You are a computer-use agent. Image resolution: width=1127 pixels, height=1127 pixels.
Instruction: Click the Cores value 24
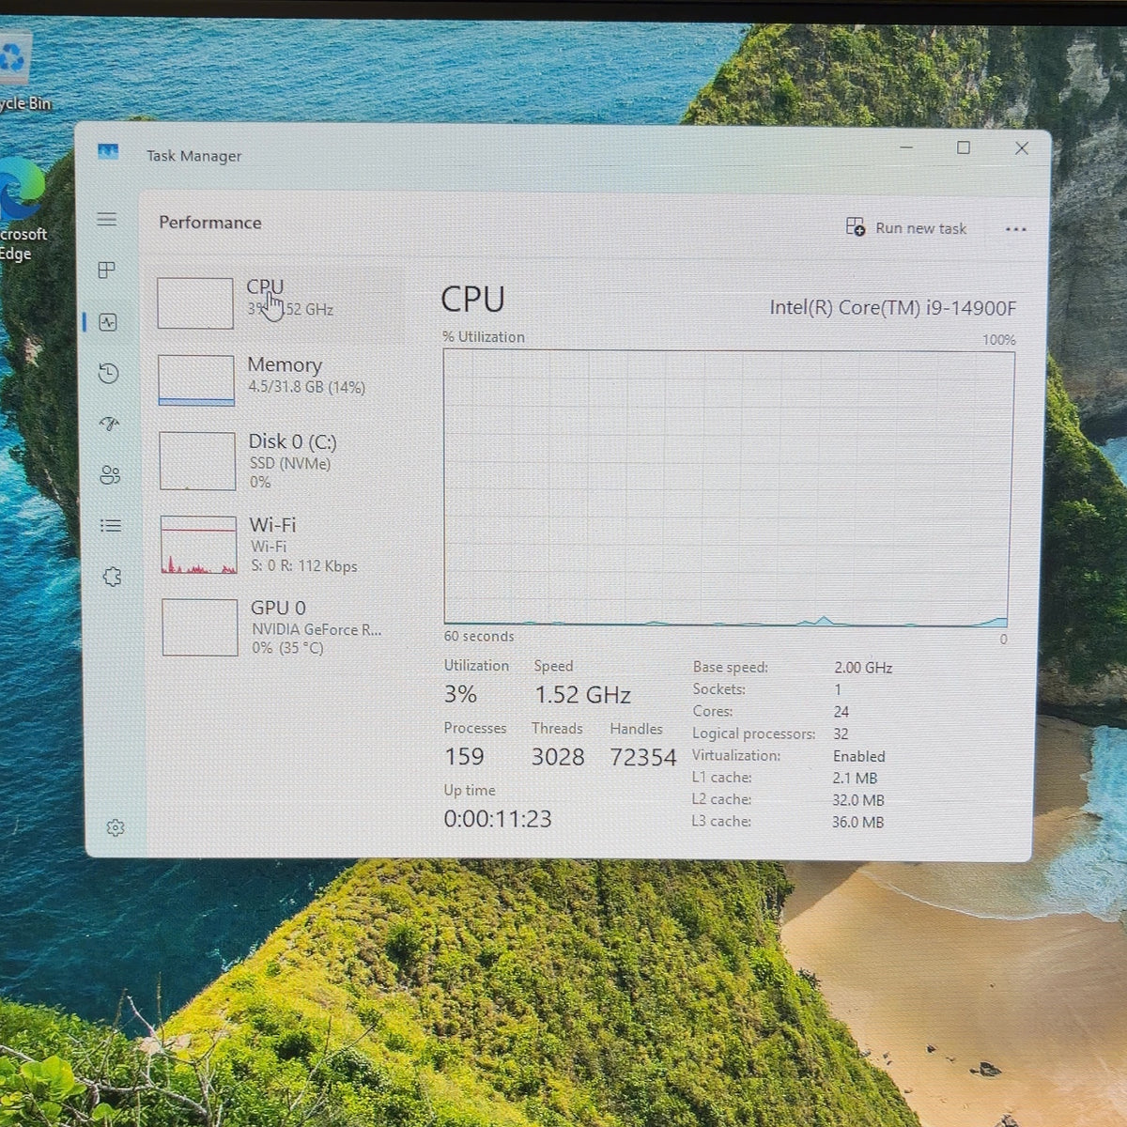(841, 712)
